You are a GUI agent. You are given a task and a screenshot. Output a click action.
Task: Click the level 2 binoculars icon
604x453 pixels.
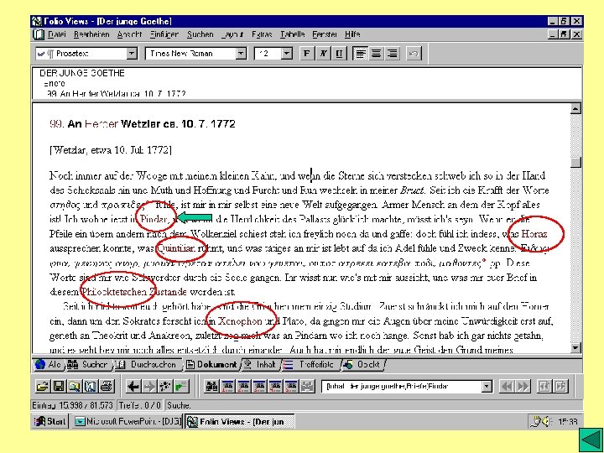243,386
